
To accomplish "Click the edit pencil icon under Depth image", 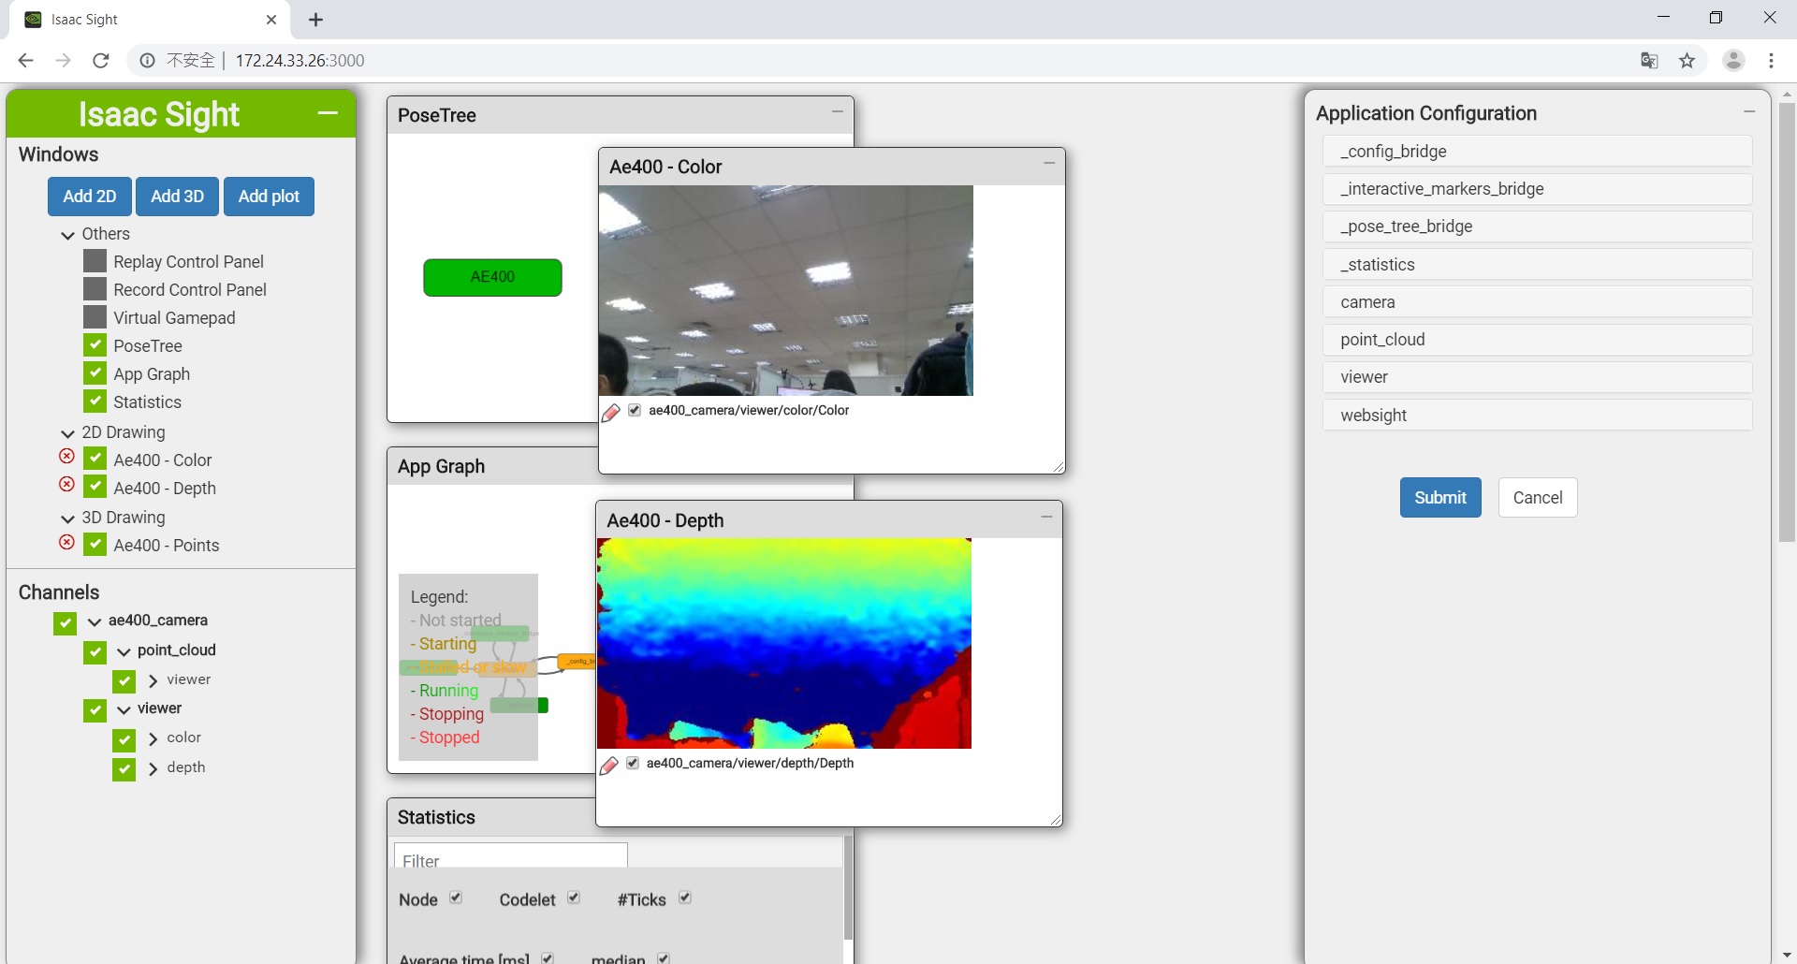I will (x=609, y=765).
